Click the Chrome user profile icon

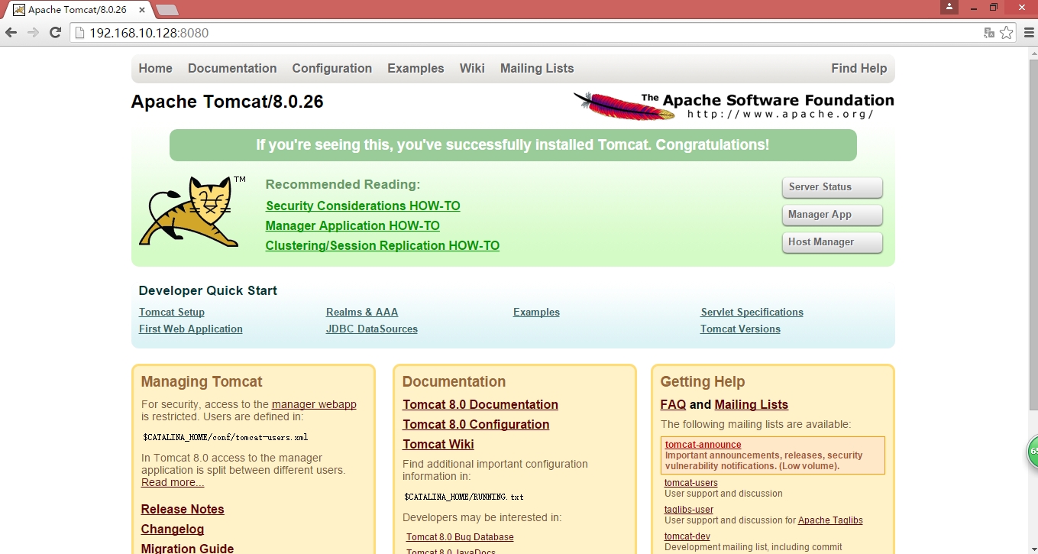949,7
